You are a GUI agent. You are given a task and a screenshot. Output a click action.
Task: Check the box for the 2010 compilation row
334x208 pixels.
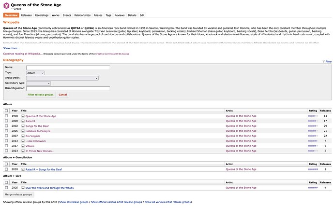6,169
